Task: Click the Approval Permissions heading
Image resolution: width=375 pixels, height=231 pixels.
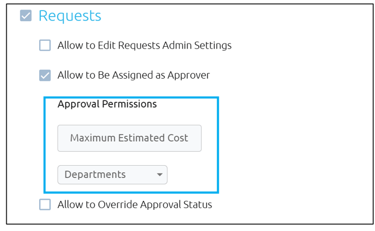Action: pyautogui.click(x=107, y=104)
